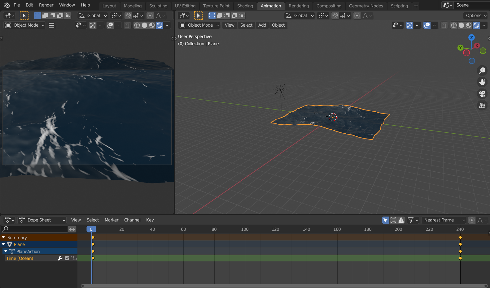Screen dimensions: 490x288
Task: Click the Blender logo icon
Action: point(7,5)
